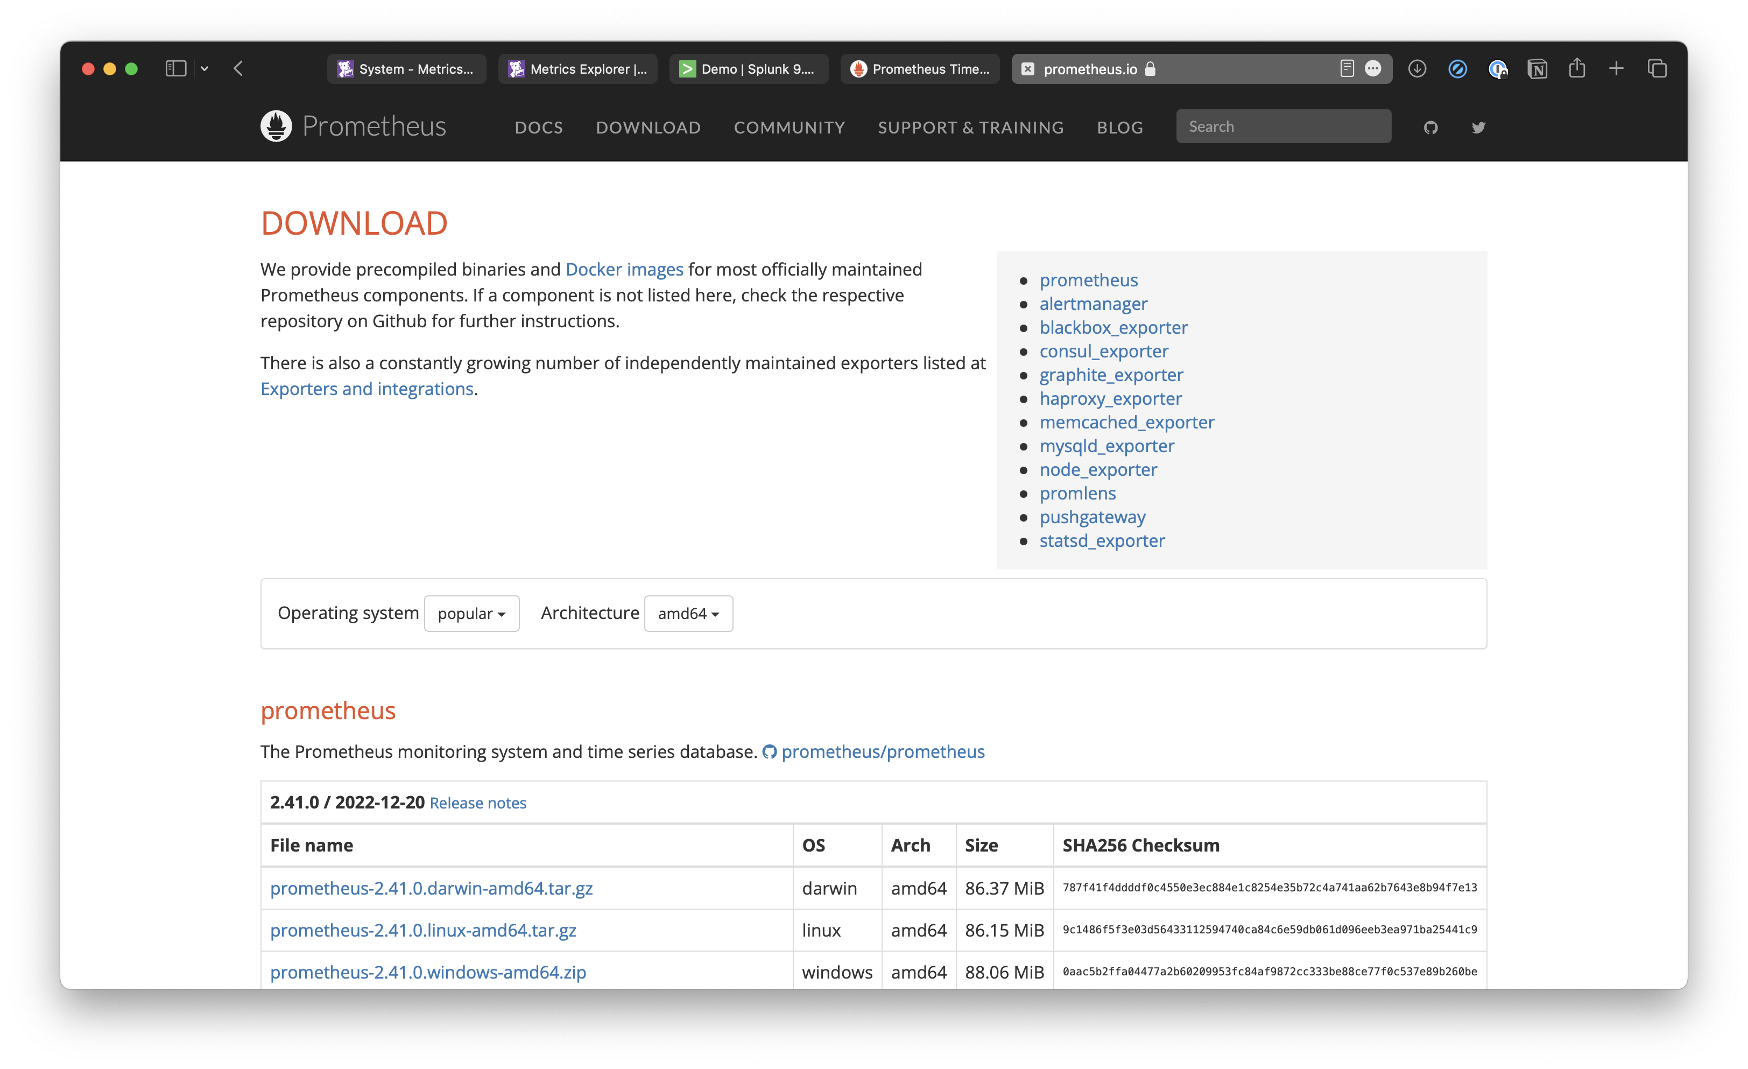This screenshot has height=1069, width=1748.
Task: Click the 86.37 MiB size cell
Action: point(1005,888)
